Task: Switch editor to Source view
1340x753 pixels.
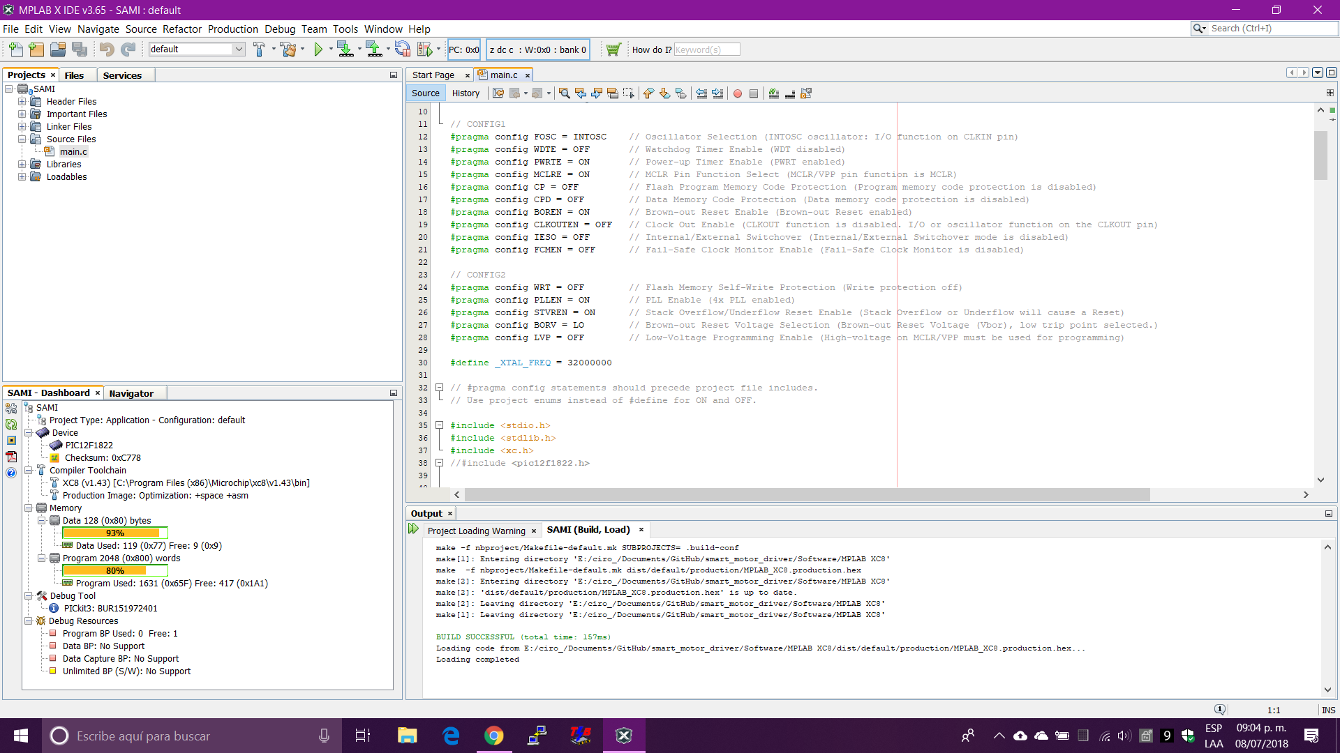Action: coord(426,93)
